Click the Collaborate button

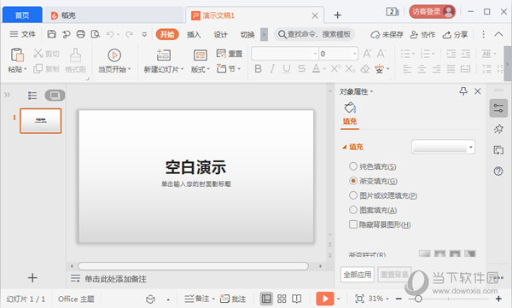pos(422,34)
